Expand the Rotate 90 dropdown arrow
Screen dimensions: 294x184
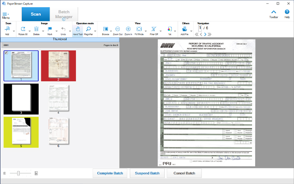(29, 31)
